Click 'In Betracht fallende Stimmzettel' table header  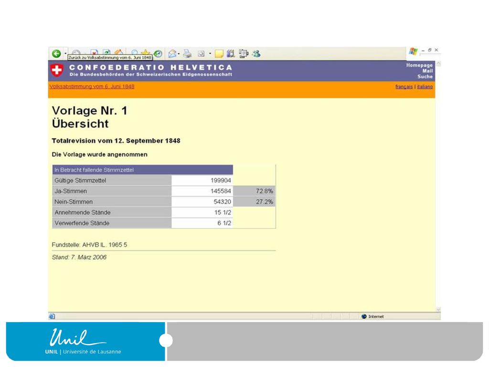pos(142,170)
